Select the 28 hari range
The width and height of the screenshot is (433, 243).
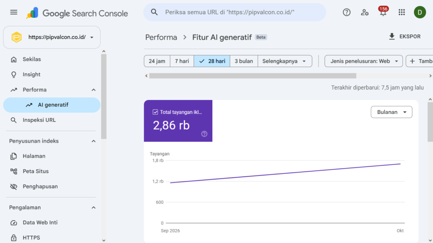[212, 61]
